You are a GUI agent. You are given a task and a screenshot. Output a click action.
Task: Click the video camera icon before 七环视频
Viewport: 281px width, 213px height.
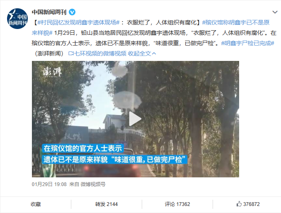pyautogui.click(x=71, y=53)
